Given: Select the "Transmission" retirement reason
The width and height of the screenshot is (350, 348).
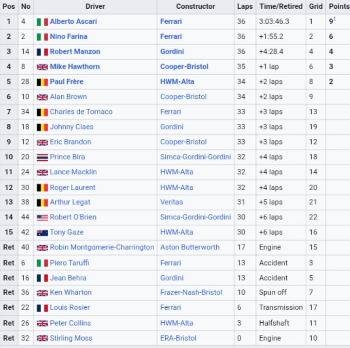Looking at the screenshot, I should click(281, 307).
